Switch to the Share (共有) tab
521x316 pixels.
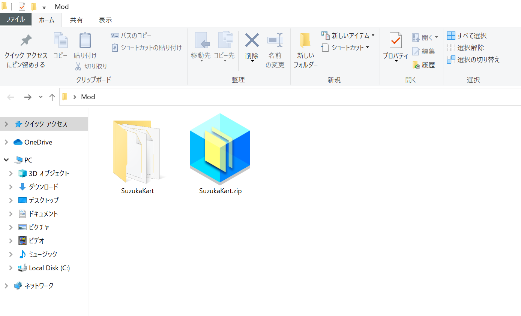coord(77,20)
